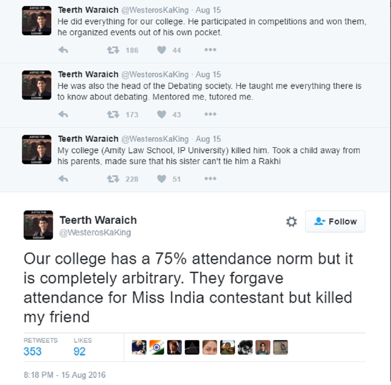Viewport: 391px width, 385px height.
Task: Open the Aug 15 timestamp of the first tweet
Action: [x=208, y=10]
